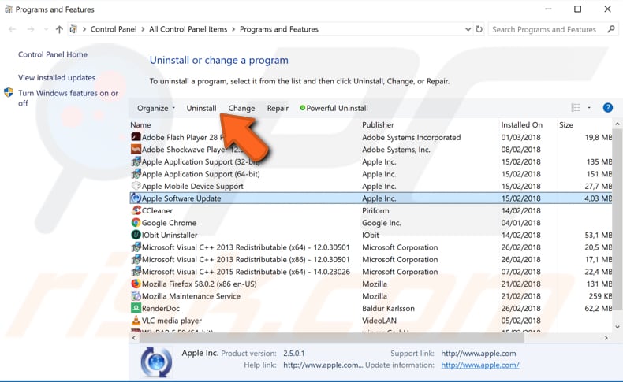The width and height of the screenshot is (623, 382).
Task: Open the Organize dropdown menu
Action: pos(156,108)
